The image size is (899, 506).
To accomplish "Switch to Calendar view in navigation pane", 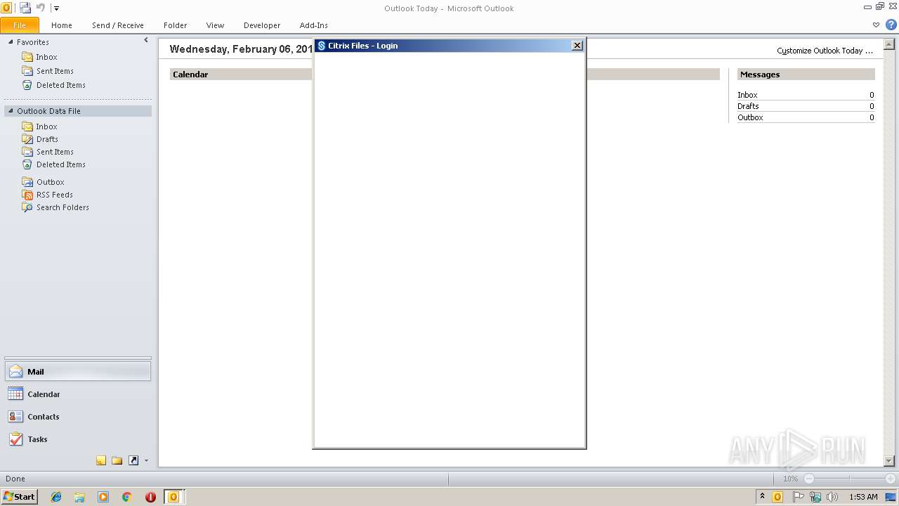I will [x=78, y=394].
